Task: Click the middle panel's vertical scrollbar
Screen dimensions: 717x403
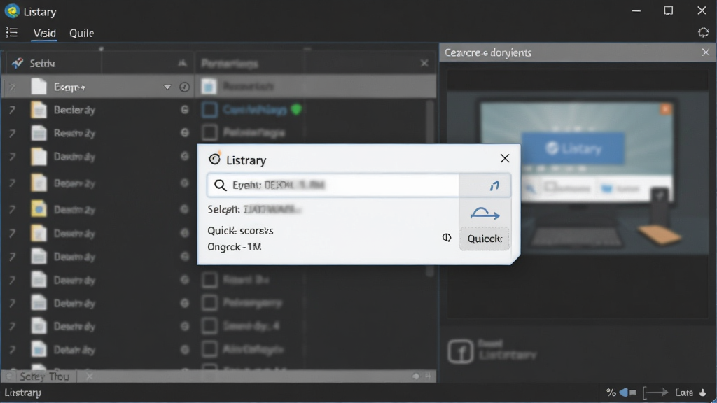Action: pos(430,188)
